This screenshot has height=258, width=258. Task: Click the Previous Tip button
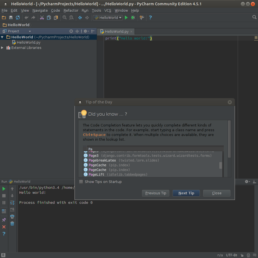(x=155, y=193)
